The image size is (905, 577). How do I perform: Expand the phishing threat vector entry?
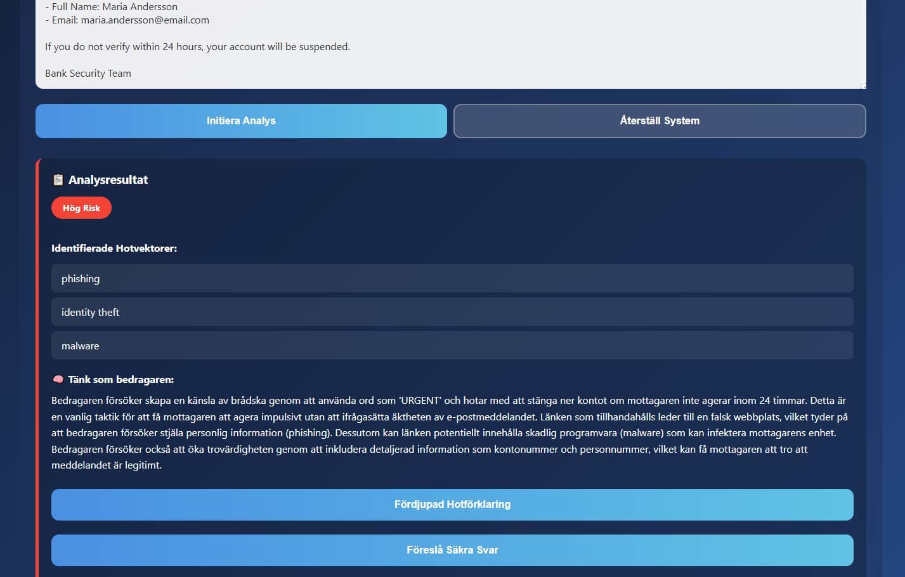452,278
